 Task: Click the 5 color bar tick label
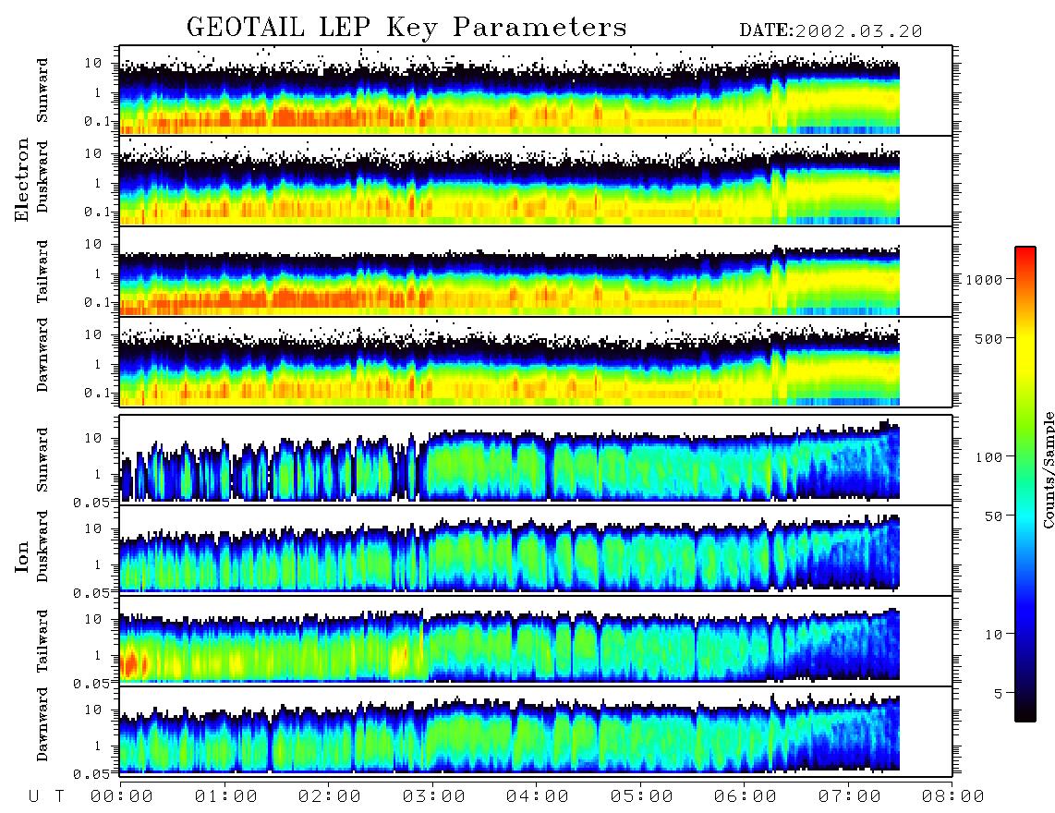(x=999, y=693)
